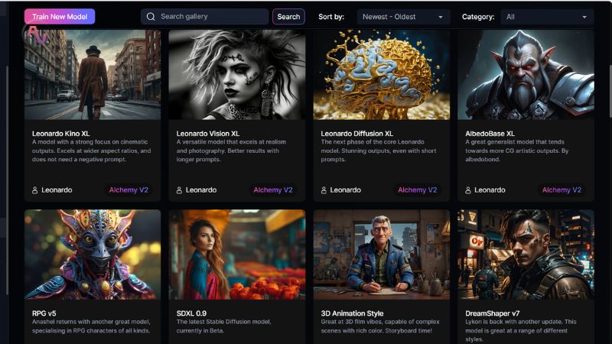The image size is (612, 344).
Task: Open the Leonardo Kino XL thumbnail
Action: 93,74
